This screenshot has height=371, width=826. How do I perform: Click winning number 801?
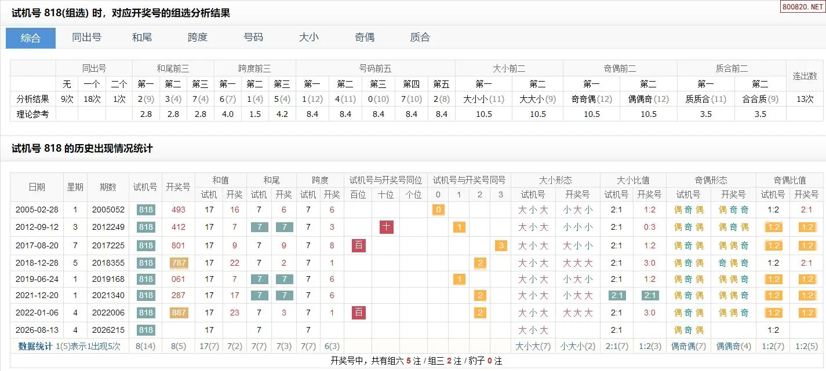pos(179,245)
